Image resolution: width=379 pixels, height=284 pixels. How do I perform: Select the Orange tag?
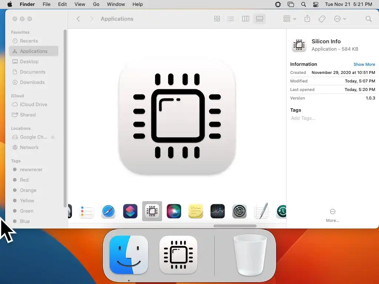click(34, 190)
